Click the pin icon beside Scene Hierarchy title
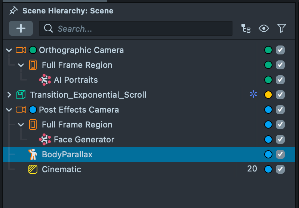 [x=13, y=10]
